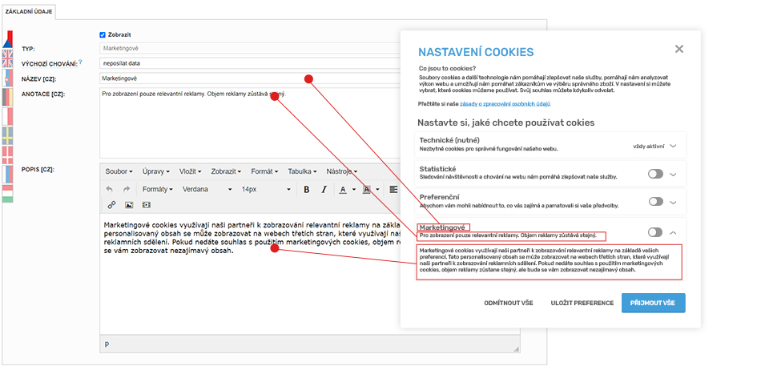761x370 pixels.
Task: Redo the editor change
Action: [x=127, y=189]
